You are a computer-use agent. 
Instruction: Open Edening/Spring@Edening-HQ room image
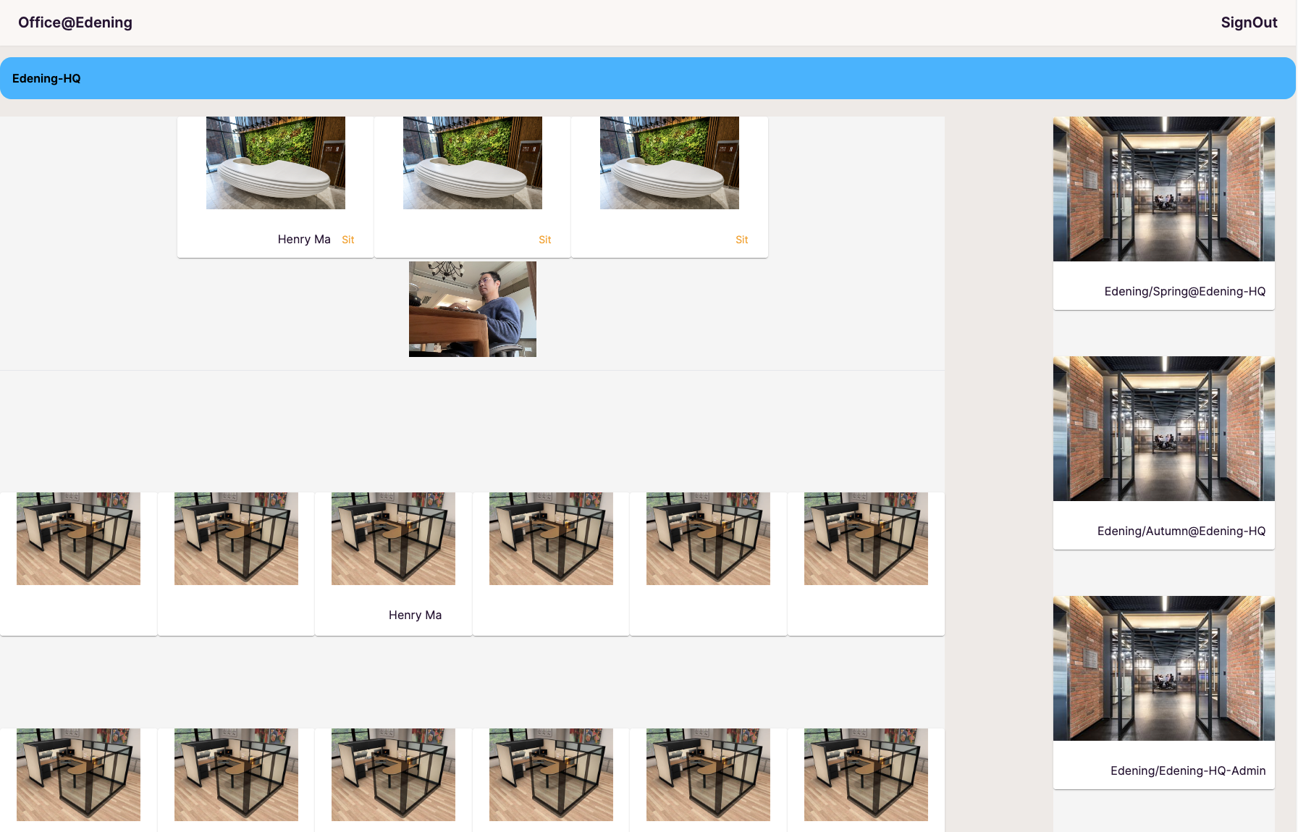[x=1164, y=189]
